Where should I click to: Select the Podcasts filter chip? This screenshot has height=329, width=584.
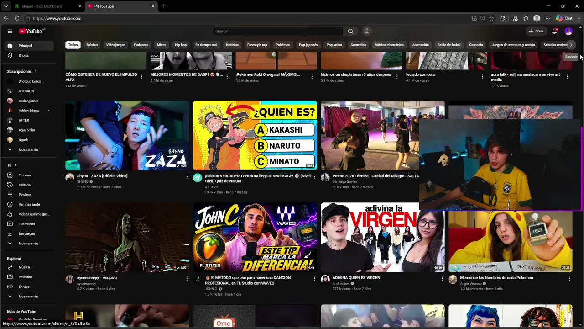(141, 45)
